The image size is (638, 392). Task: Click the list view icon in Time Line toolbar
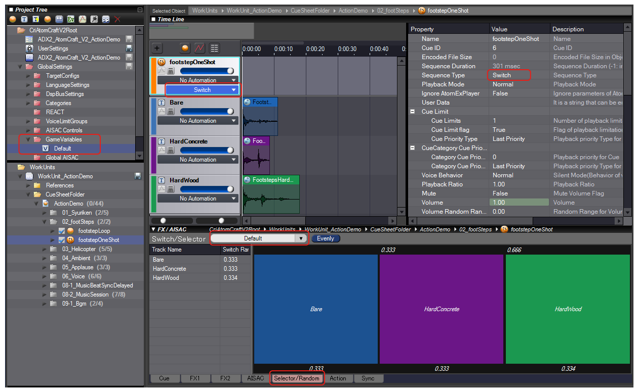pos(214,48)
